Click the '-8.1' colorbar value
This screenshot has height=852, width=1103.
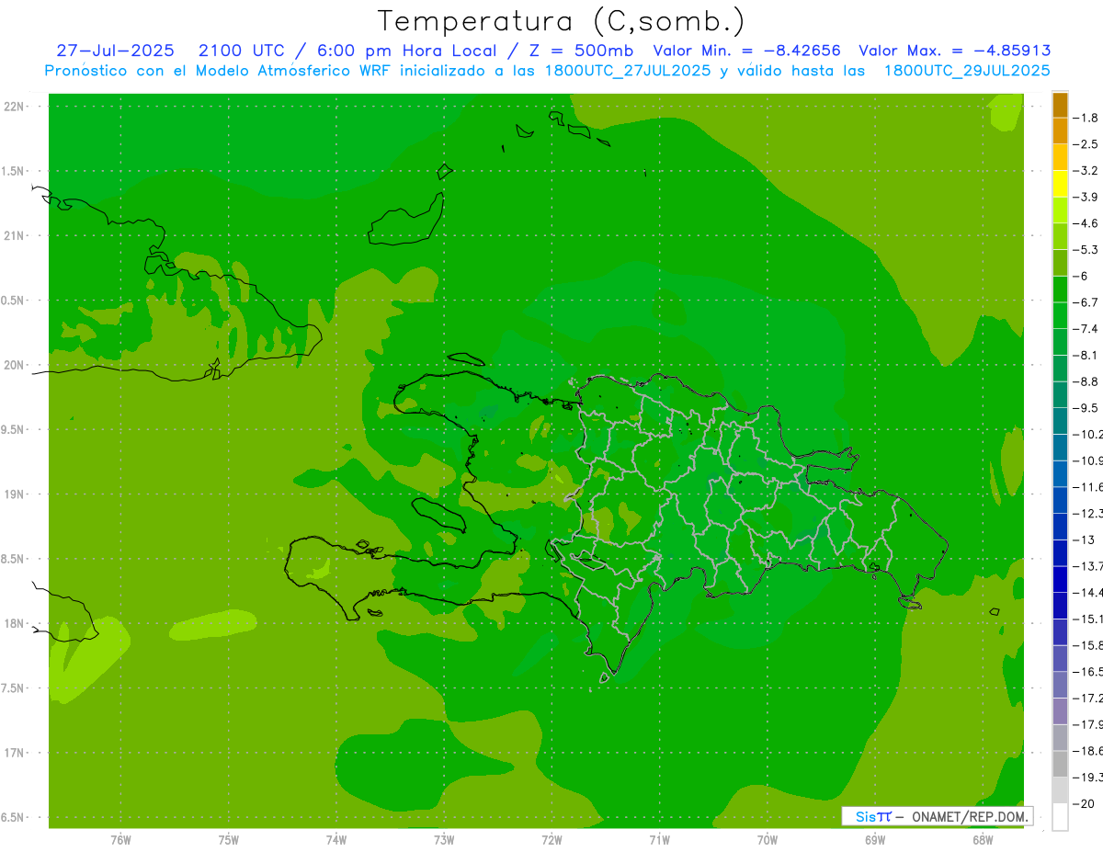click(1085, 355)
